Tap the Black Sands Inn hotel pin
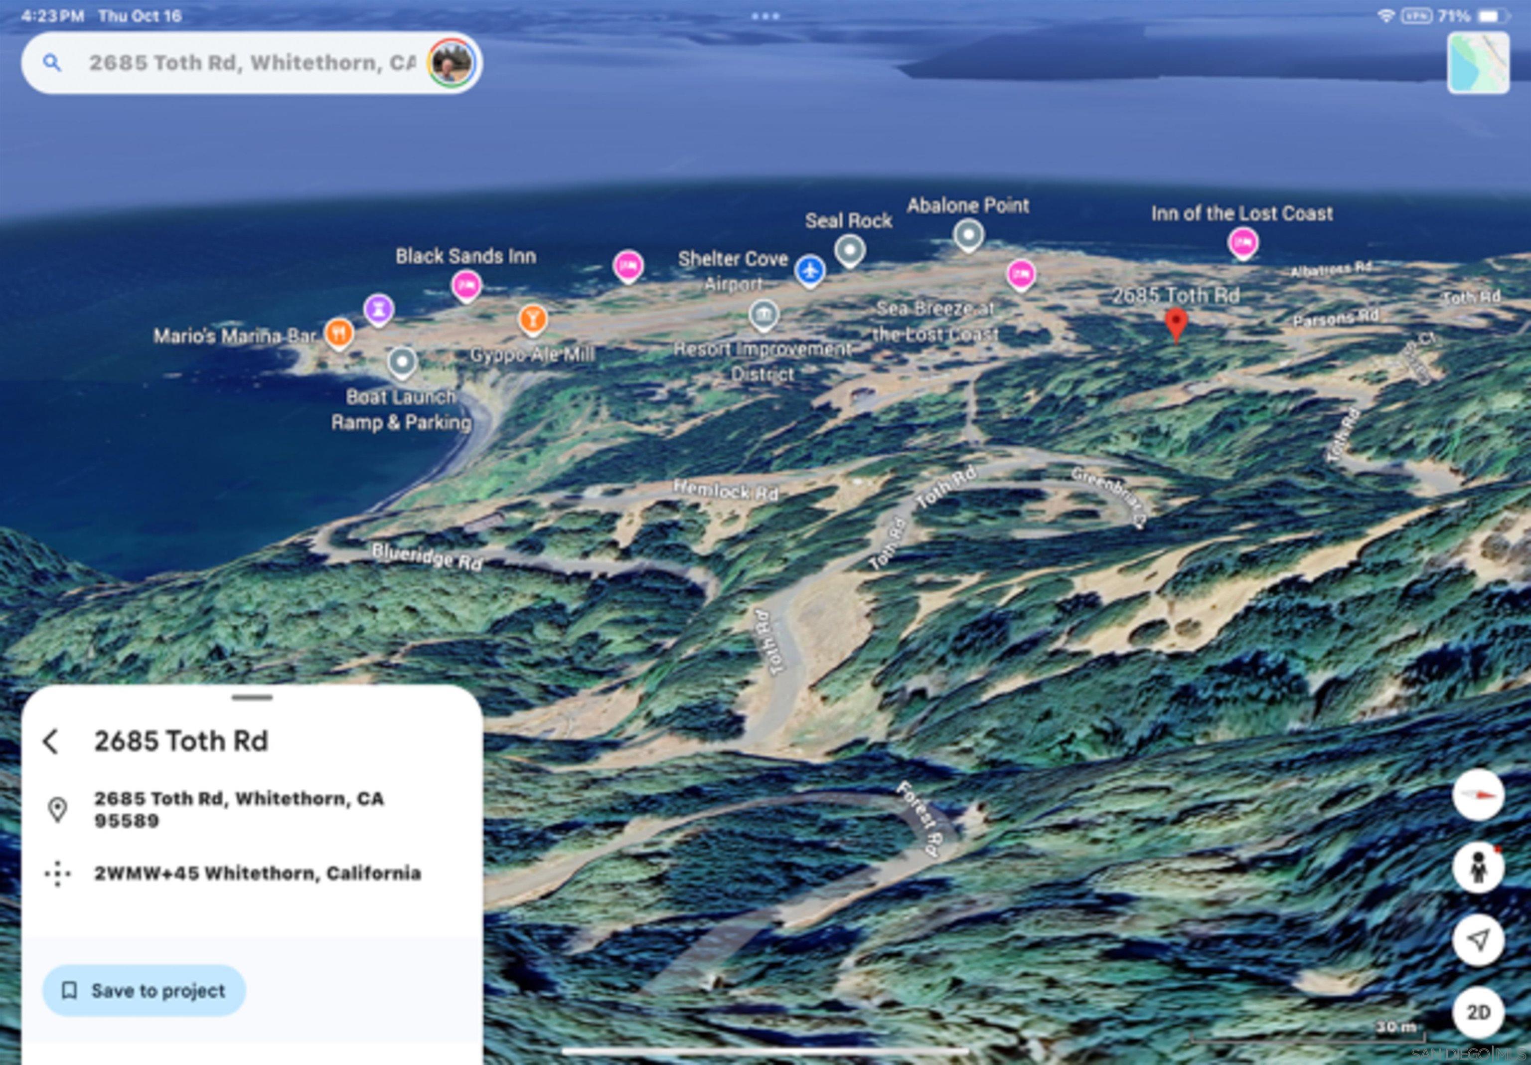The image size is (1531, 1065). 466,286
